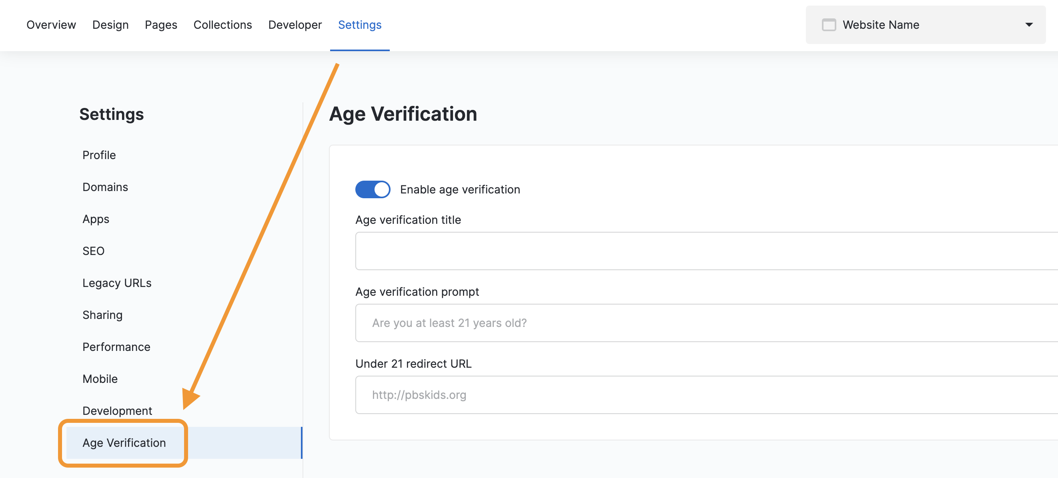Screen dimensions: 1058x478
Task: Click the Settings tab
Action: coord(359,25)
